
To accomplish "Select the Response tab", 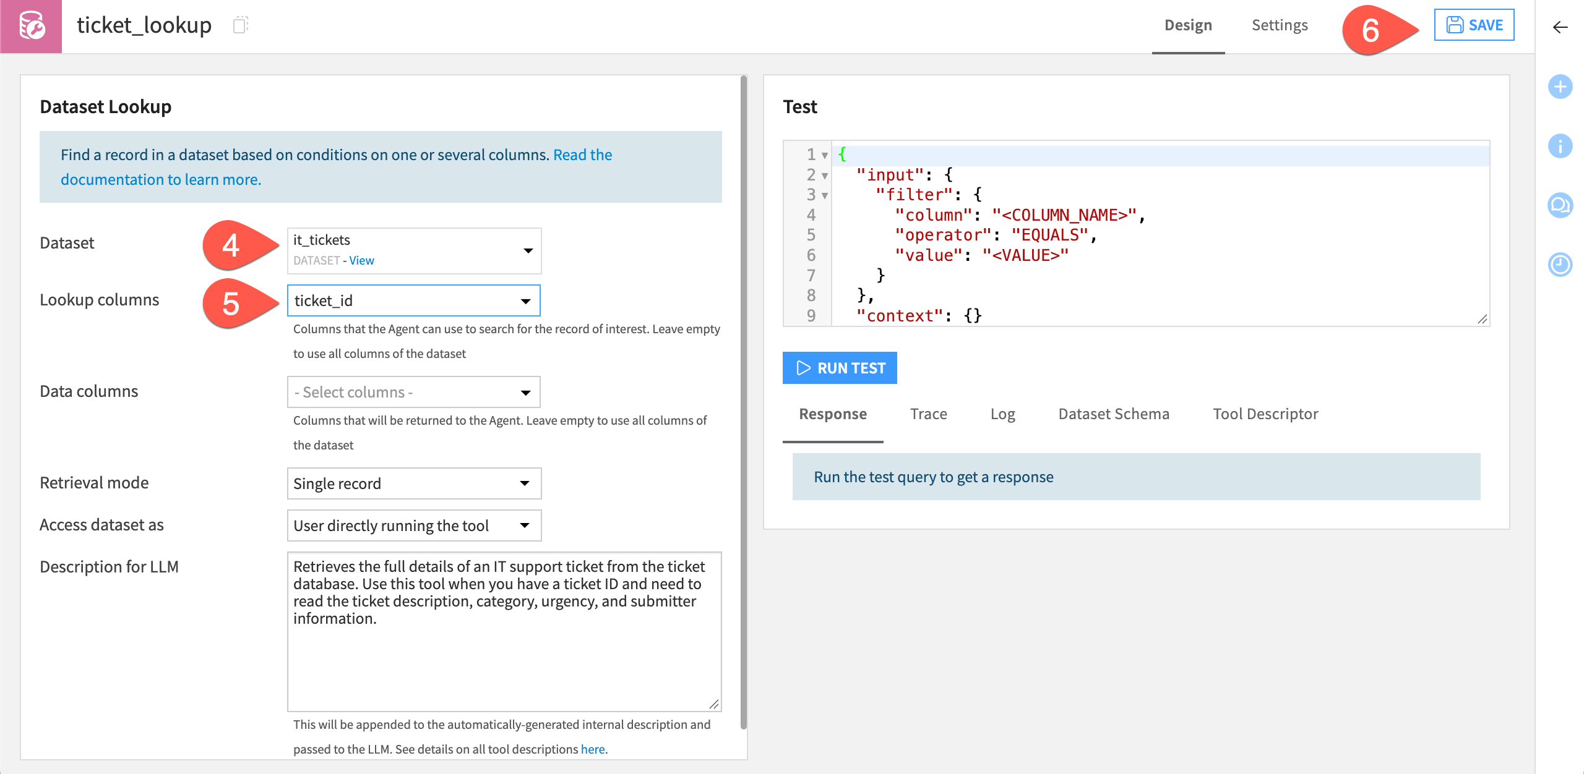I will click(833, 414).
